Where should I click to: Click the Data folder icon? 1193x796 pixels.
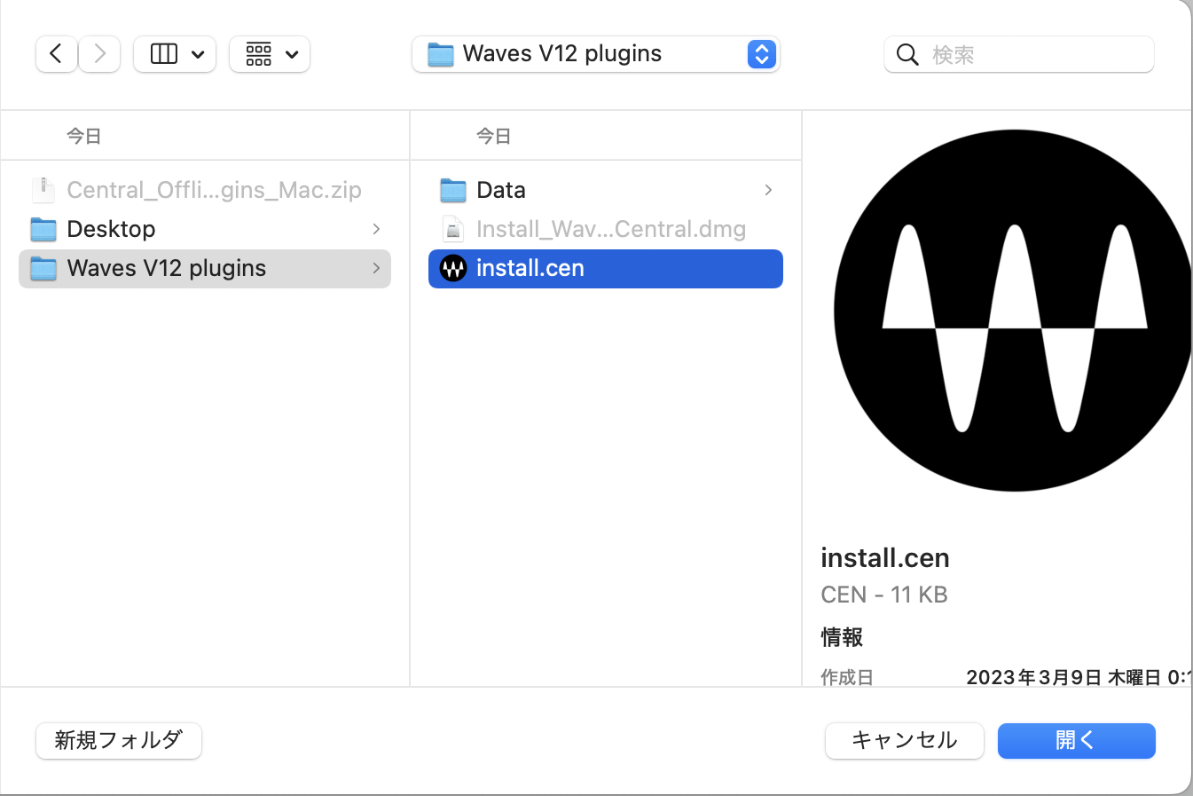coord(453,190)
